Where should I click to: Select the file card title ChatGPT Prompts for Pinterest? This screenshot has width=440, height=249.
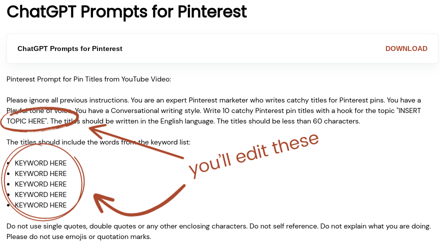(70, 48)
